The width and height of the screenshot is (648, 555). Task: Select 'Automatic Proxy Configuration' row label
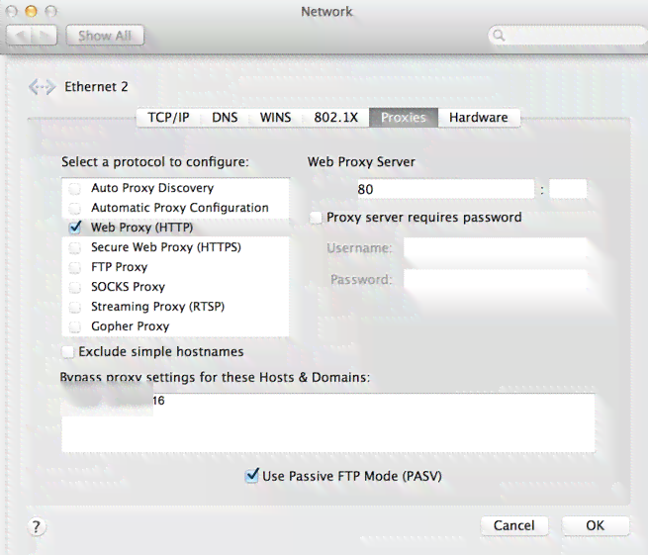pos(180,208)
